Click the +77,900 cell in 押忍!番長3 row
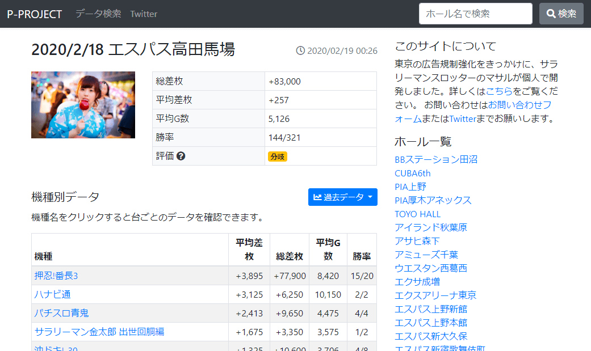 [x=290, y=276]
